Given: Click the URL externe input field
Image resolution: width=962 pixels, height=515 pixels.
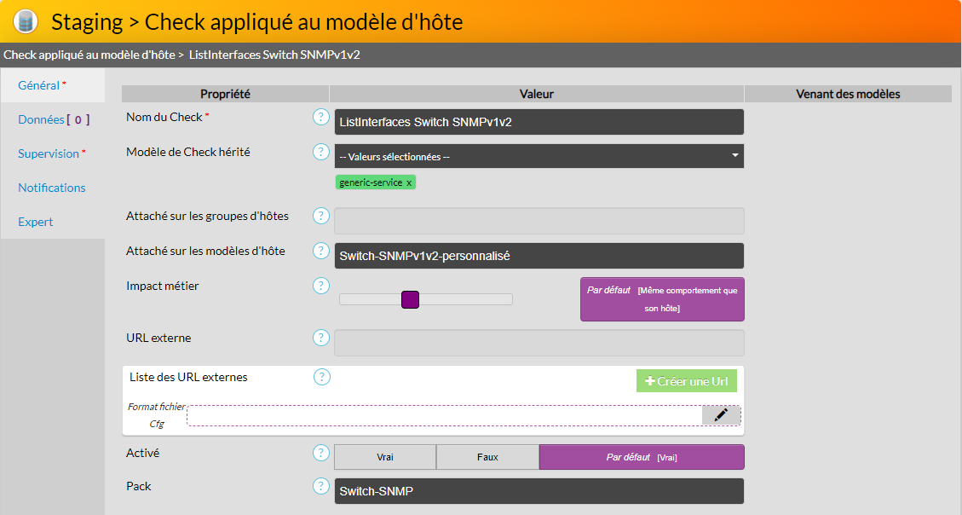Looking at the screenshot, I should (539, 343).
